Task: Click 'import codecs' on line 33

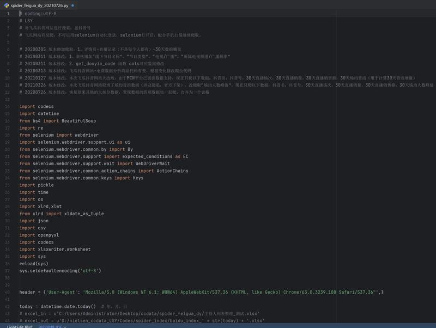Action: coord(37,242)
